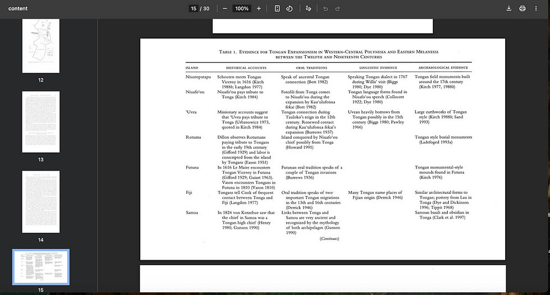Image resolution: width=550 pixels, height=295 pixels.
Task: Click the 'Tongan monumental-style' cell
Action: point(439,173)
